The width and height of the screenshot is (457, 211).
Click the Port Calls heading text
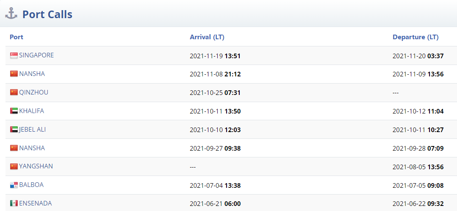[47, 14]
